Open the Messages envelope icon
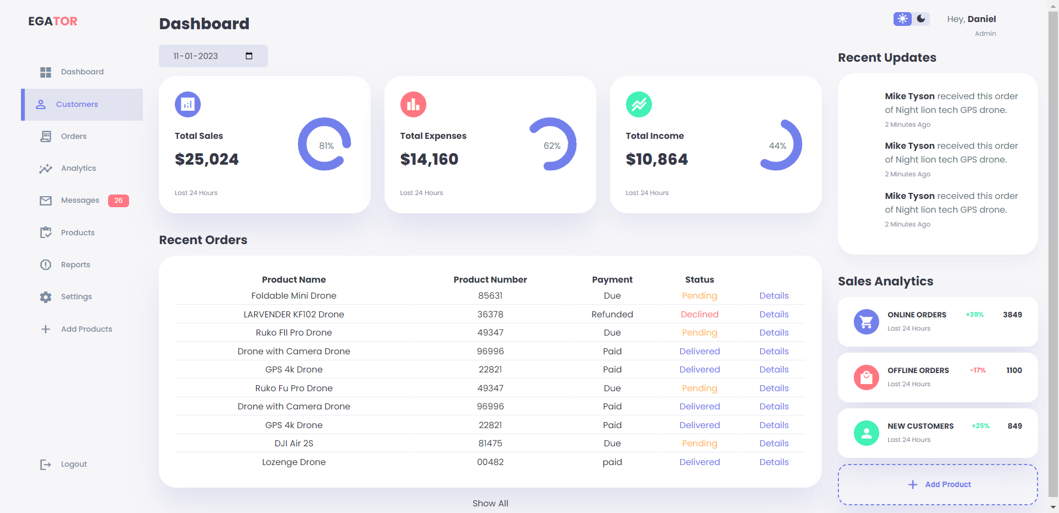1059x513 pixels. point(45,200)
